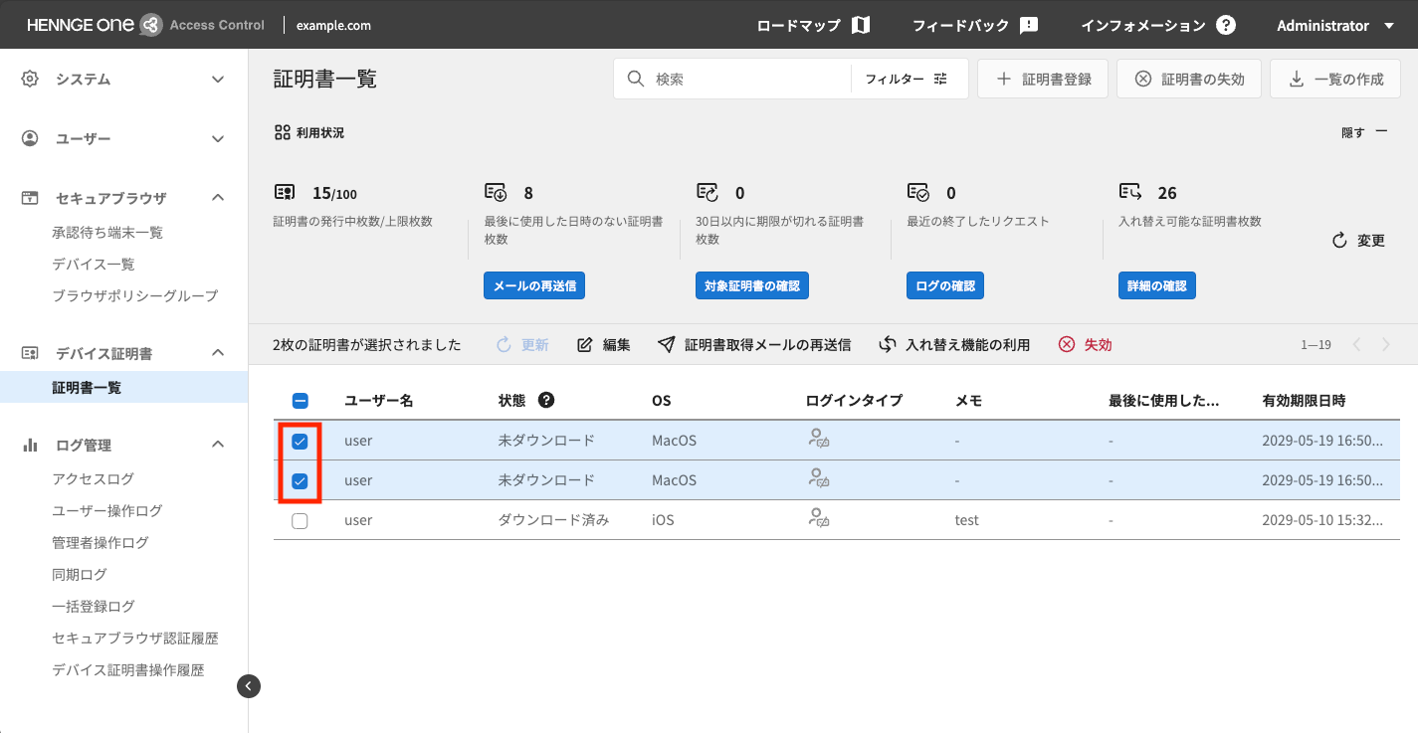Click the インフォメーション question mark icon

click(x=1226, y=25)
